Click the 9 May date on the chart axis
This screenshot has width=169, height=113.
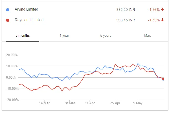pyautogui.click(x=138, y=103)
